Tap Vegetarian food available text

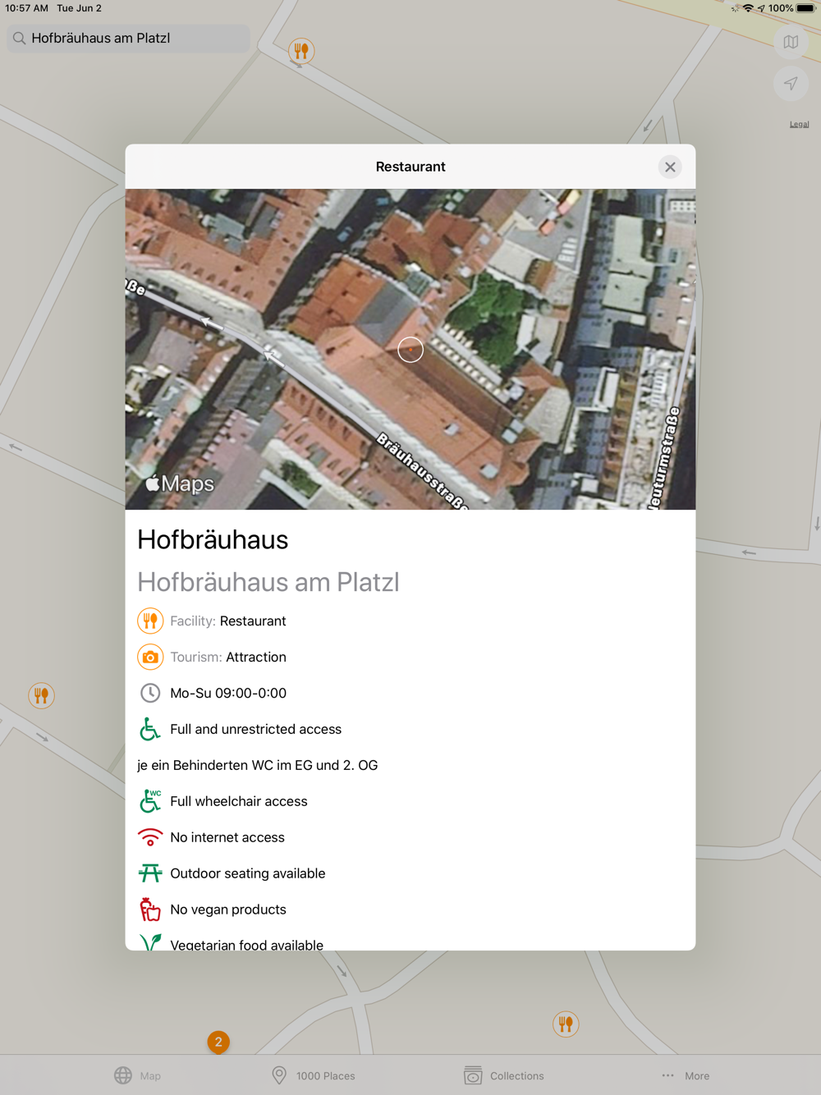246,945
